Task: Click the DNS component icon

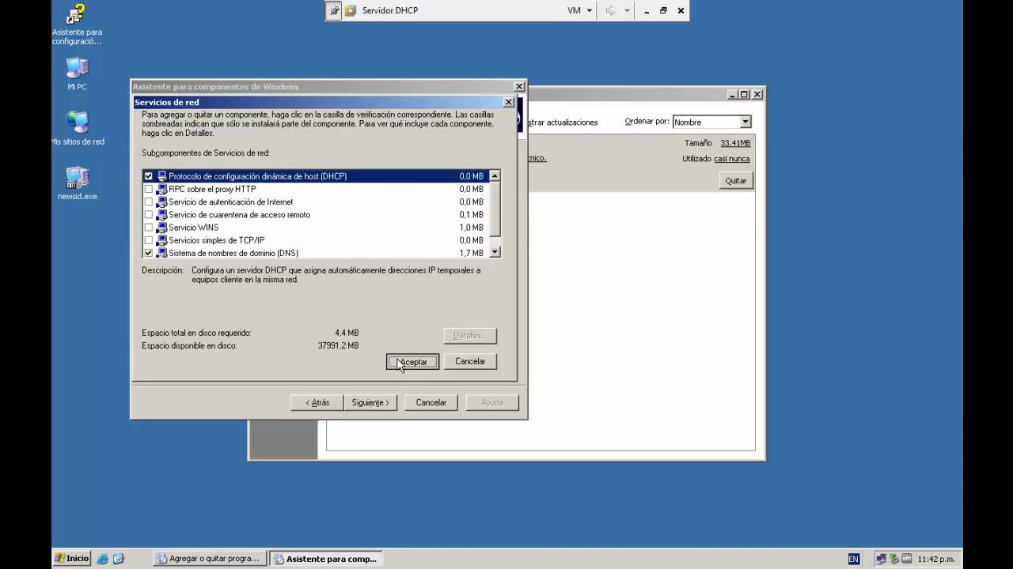Action: tap(161, 253)
